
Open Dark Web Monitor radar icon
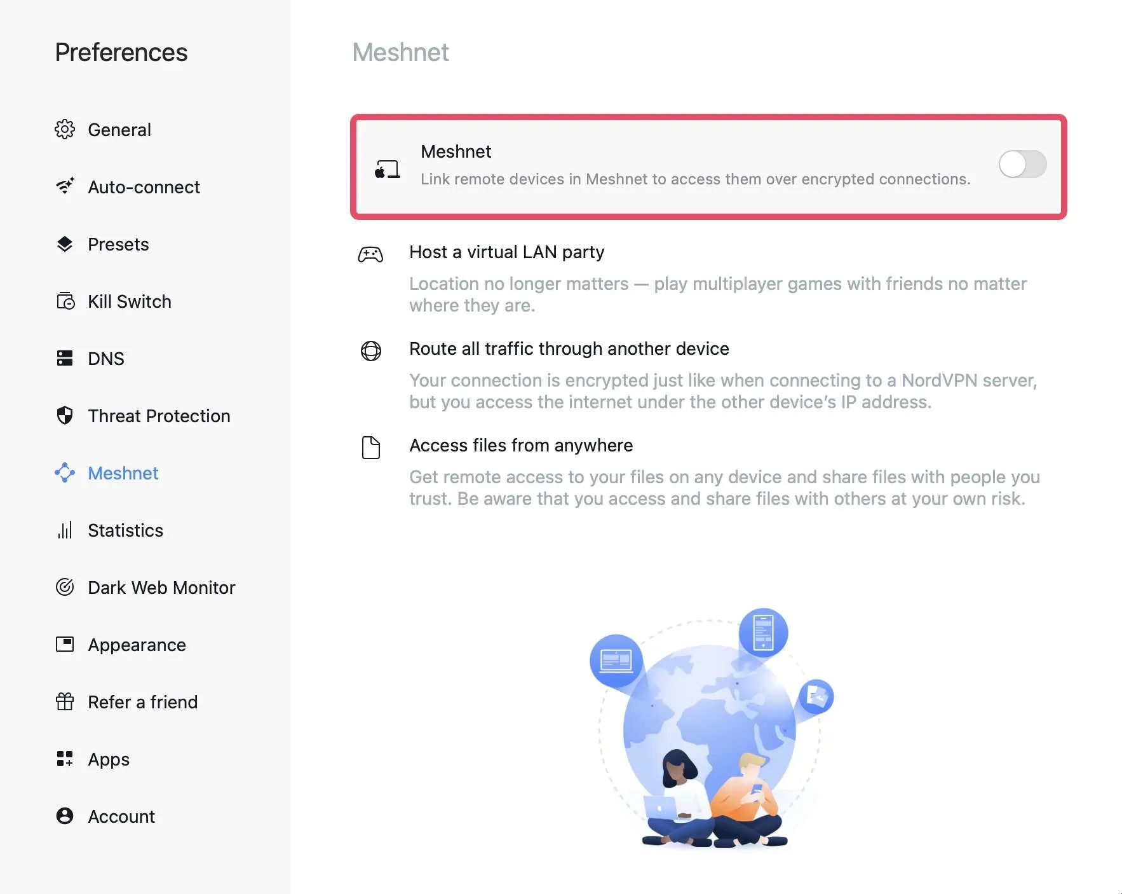click(65, 587)
